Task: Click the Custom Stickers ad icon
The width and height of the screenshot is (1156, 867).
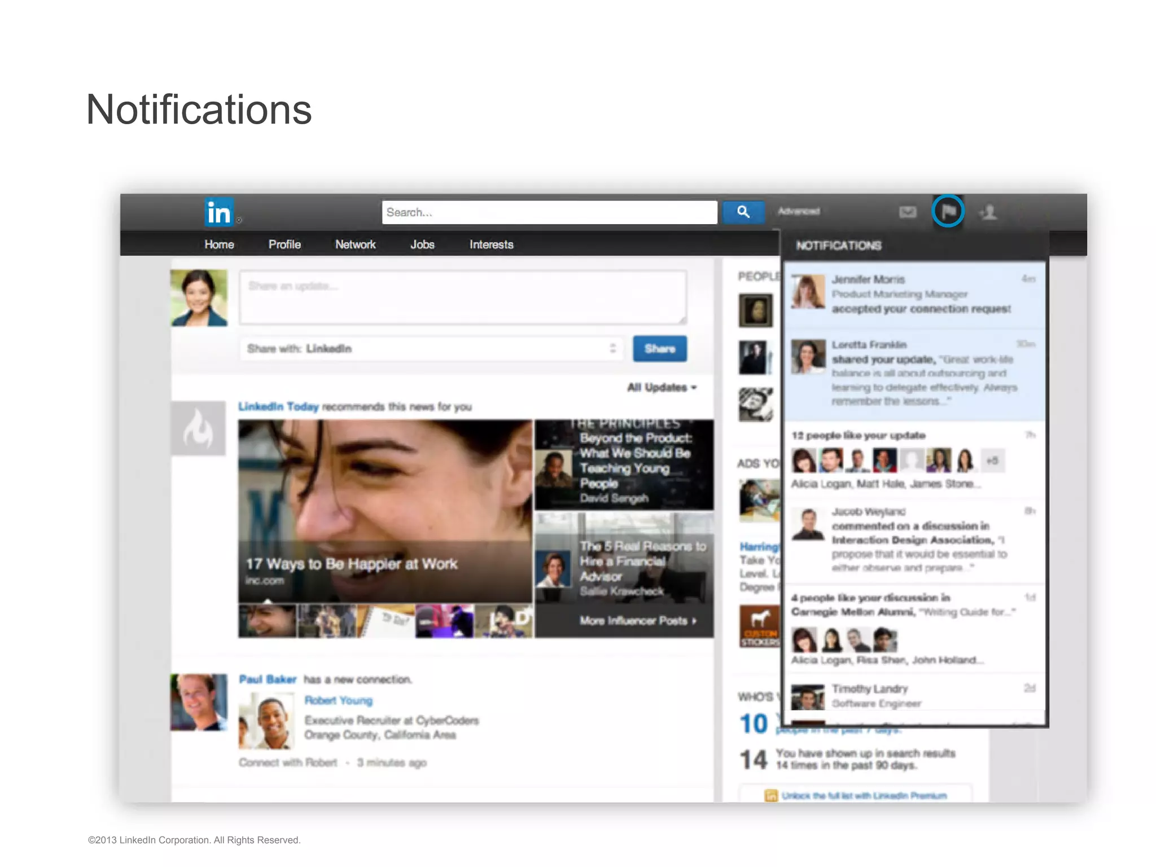Action: tap(759, 626)
